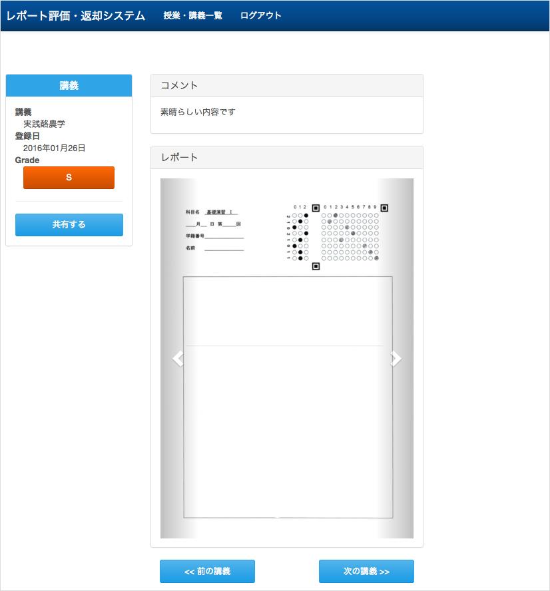
Task: Click the 共有する share button
Action: click(x=69, y=225)
